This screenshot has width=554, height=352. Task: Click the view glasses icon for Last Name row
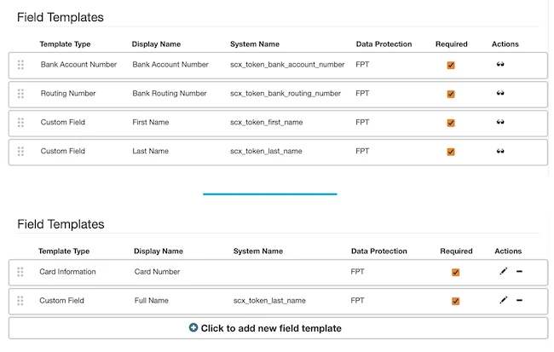pos(500,151)
